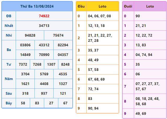The width and height of the screenshot is (167, 119).
Task: Click second prize number 75674
Action: (x=58, y=35)
